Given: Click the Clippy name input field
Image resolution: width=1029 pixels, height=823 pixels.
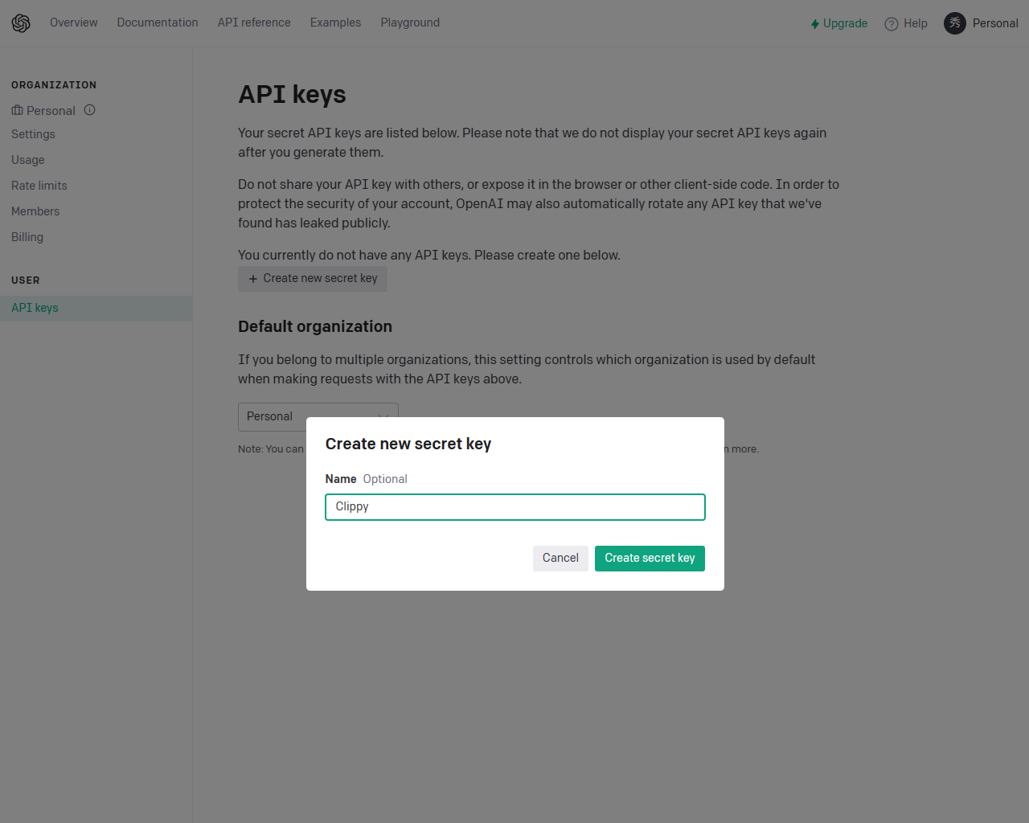Looking at the screenshot, I should coord(514,506).
